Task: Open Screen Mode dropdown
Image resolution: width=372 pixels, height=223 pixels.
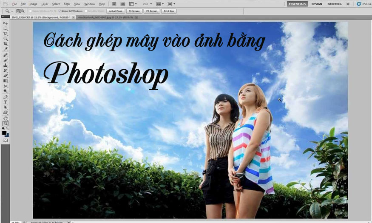Action: coord(171,4)
